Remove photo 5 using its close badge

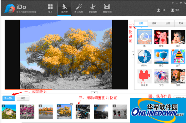(71, 104)
